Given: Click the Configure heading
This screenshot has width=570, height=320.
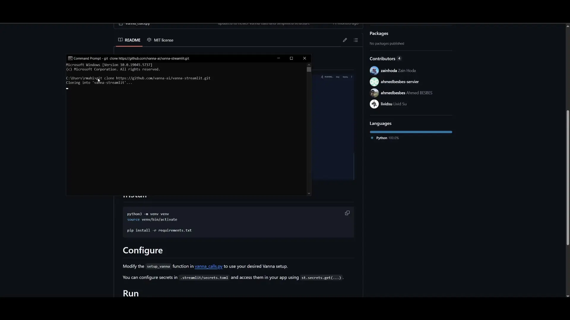Looking at the screenshot, I should pos(142,250).
